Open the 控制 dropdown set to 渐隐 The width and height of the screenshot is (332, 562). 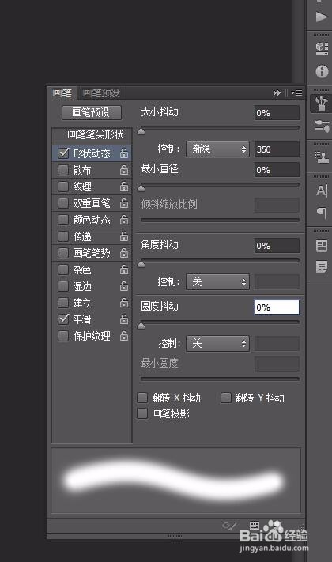pyautogui.click(x=217, y=149)
